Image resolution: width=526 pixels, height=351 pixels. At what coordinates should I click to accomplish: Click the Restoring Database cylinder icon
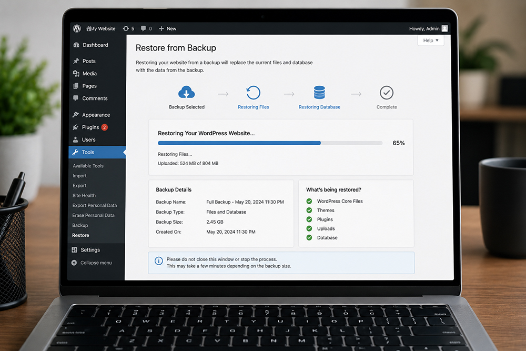(x=319, y=92)
